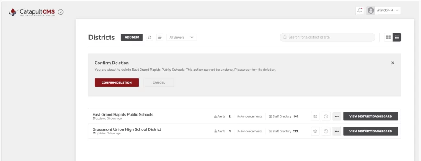Open the notifications bell
421x161 pixels.
coord(359,10)
